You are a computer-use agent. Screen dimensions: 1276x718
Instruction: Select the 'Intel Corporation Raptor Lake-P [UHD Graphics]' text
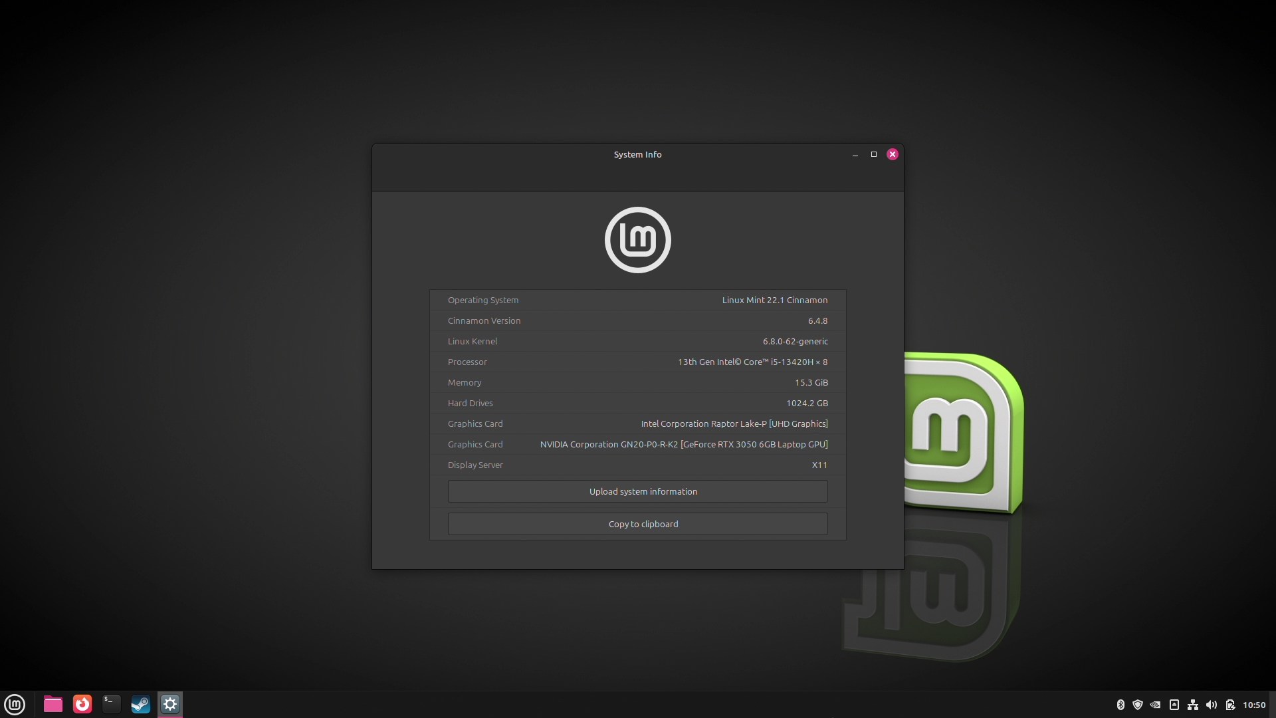click(734, 423)
